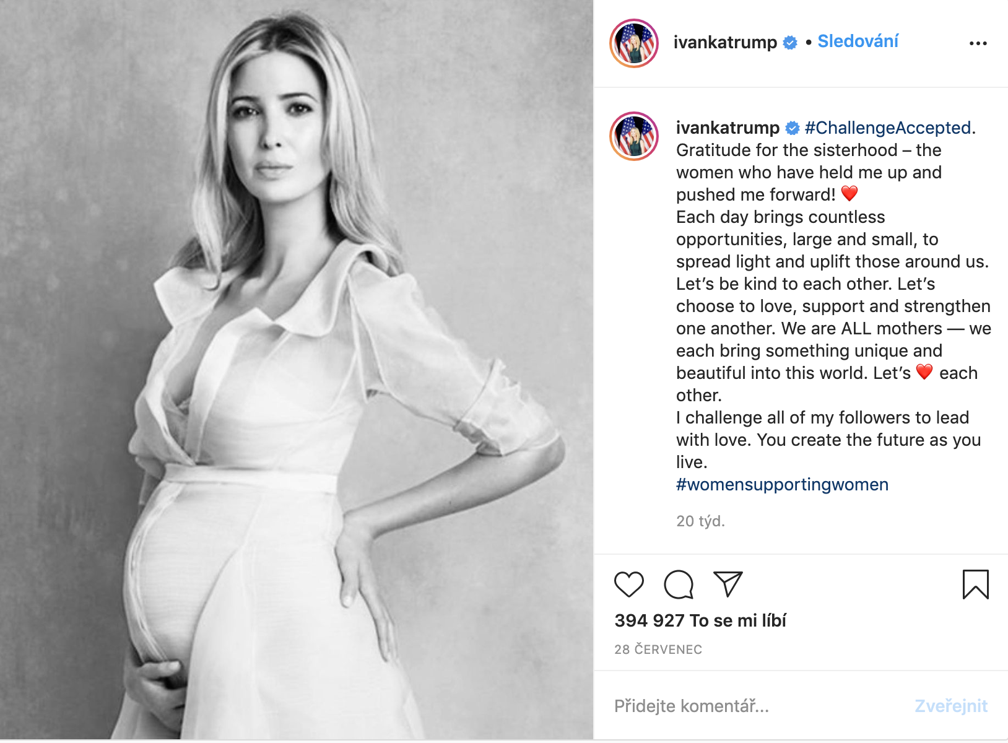Click the 28 ČERVENEC post date
1008x743 pixels.
point(658,650)
